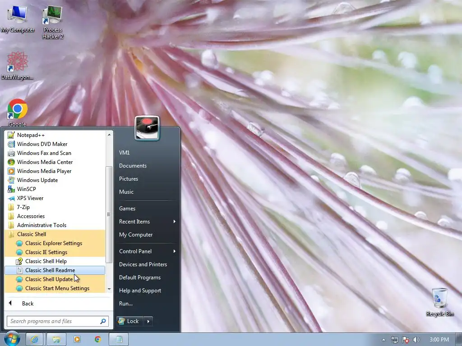Launch the Google Chrome desktop shortcut
Image resolution: width=462 pixels, height=346 pixels.
(x=17, y=113)
